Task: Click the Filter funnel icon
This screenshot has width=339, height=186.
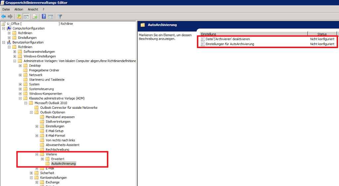Action: [60, 16]
